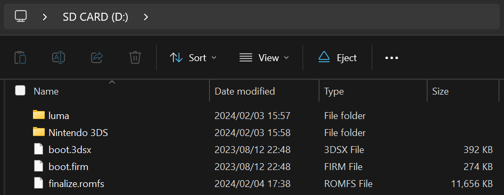Expand the chevron after the This PC icon
This screenshot has height=195, width=504.
click(45, 17)
